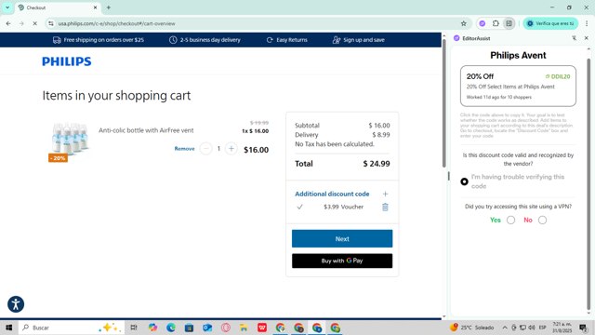
Task: Open the tab search dropdown arrow
Action: 7,7
